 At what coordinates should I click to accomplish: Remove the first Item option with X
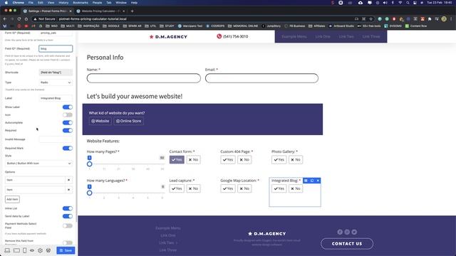(68, 180)
